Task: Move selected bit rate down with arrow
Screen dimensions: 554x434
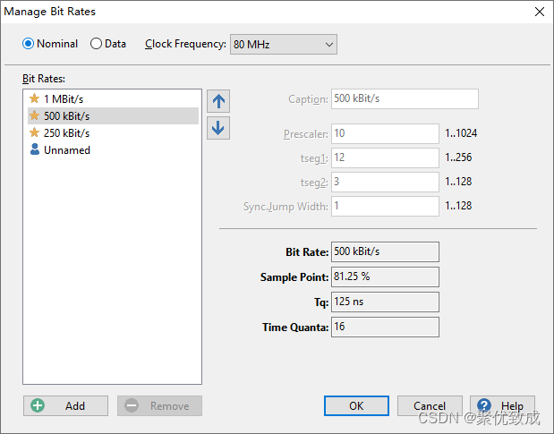Action: [x=218, y=128]
